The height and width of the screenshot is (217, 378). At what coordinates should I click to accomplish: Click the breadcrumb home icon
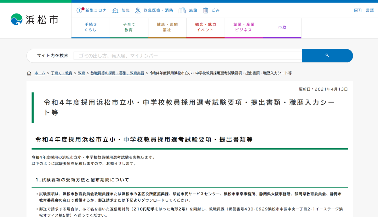tap(29, 73)
